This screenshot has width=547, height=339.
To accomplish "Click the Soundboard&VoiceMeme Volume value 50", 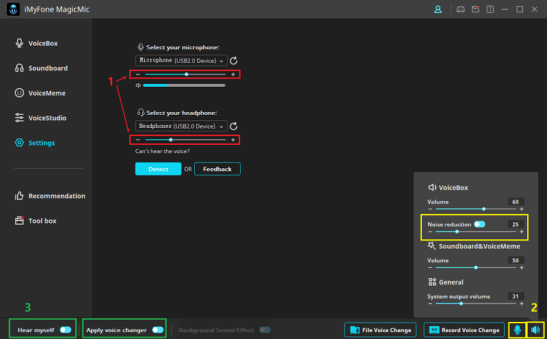I will click(516, 260).
